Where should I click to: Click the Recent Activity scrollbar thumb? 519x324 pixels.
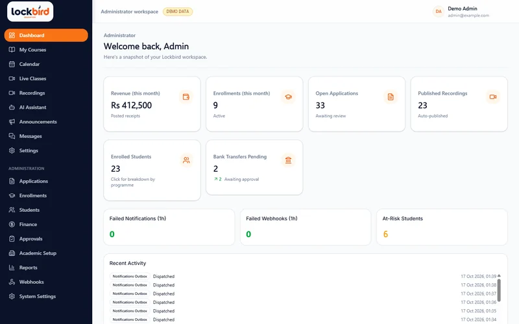point(499,290)
